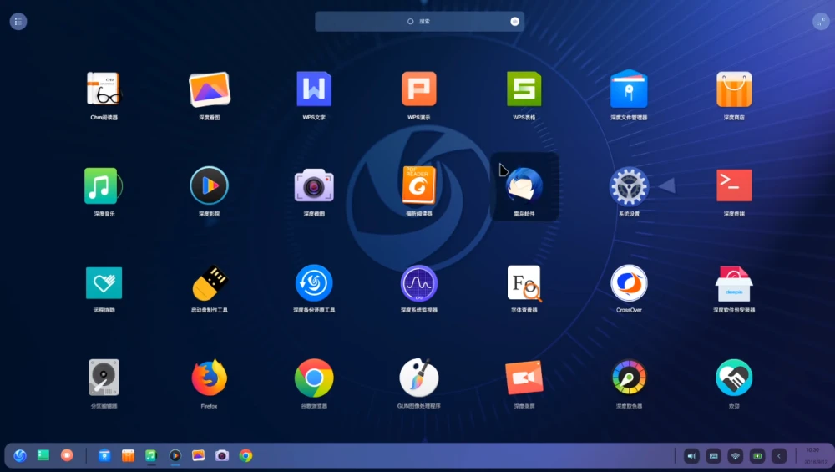Open the Wi-Fi network tray icon
Screen dimensions: 835x472
[x=736, y=456]
